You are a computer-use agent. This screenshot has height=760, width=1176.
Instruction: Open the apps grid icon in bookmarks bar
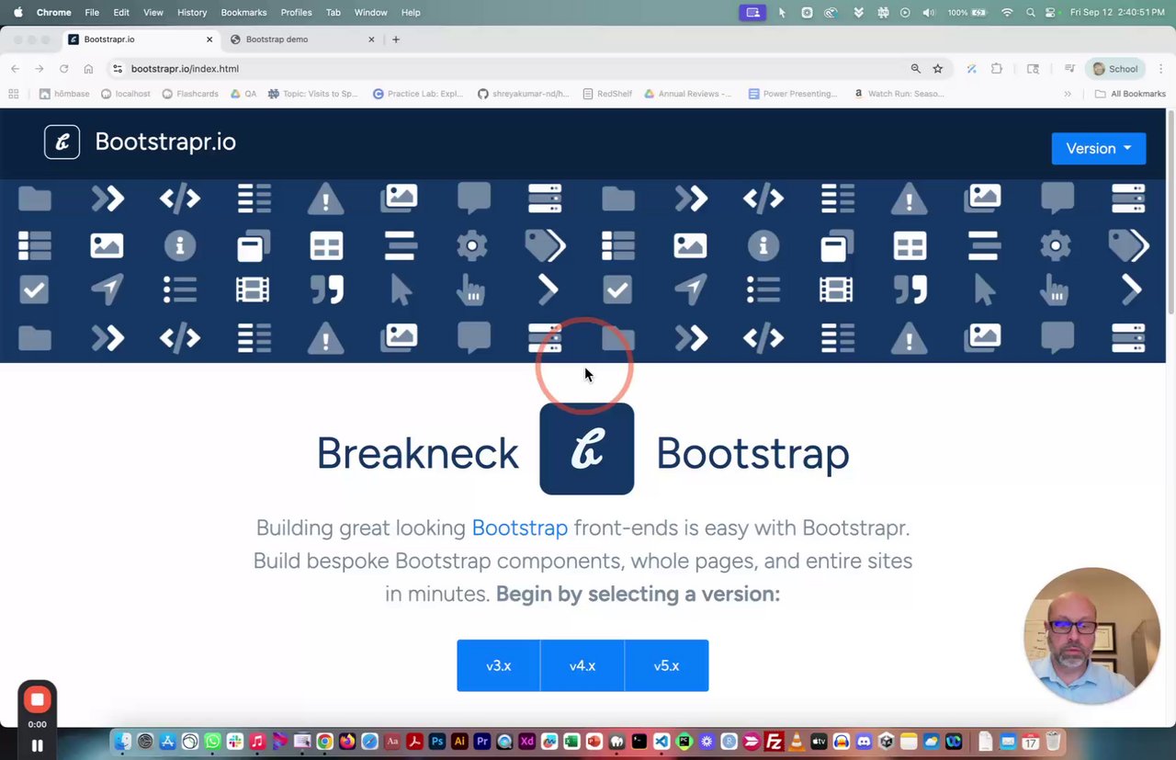tap(14, 94)
